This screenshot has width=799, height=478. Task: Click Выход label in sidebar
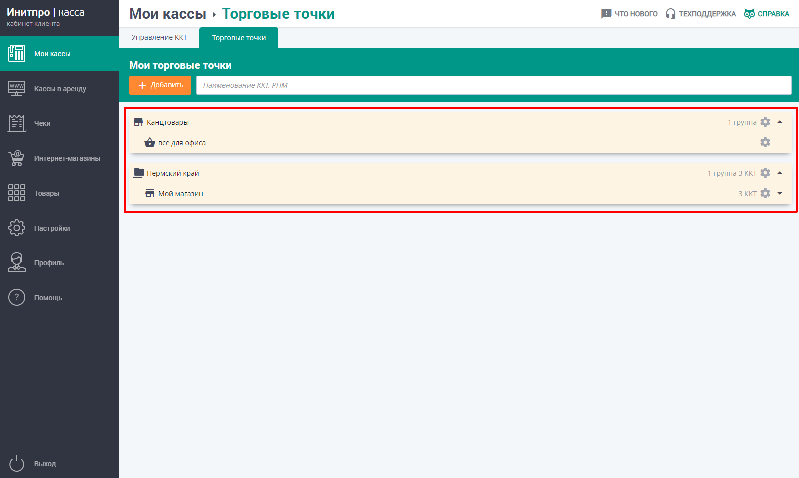click(45, 464)
